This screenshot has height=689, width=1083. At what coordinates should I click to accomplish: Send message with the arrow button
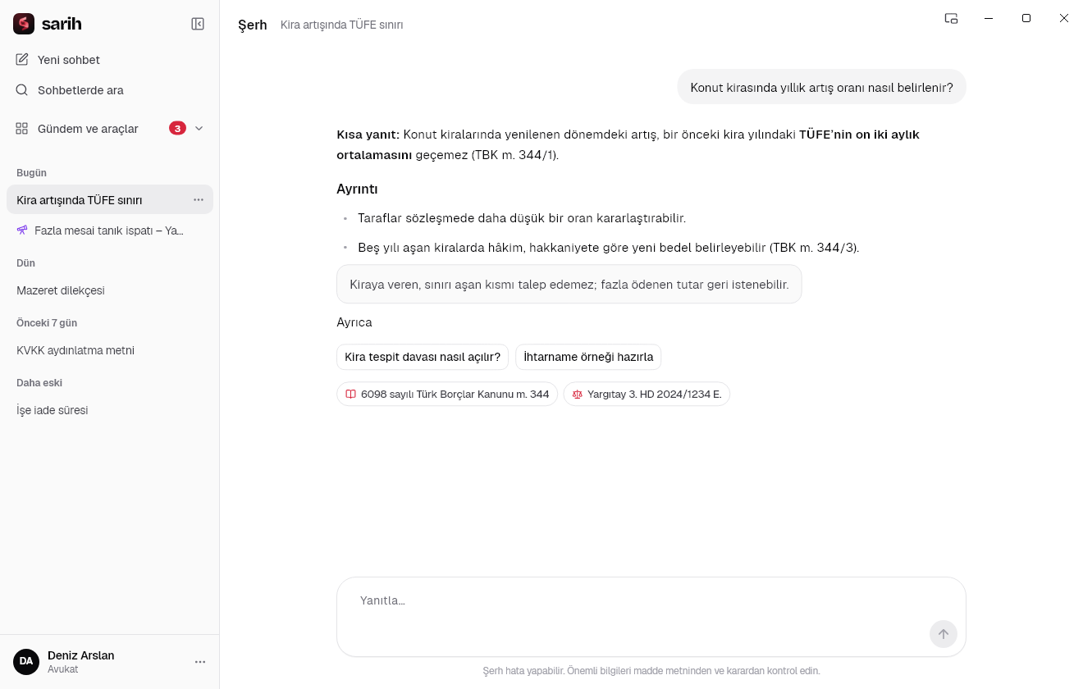[944, 634]
